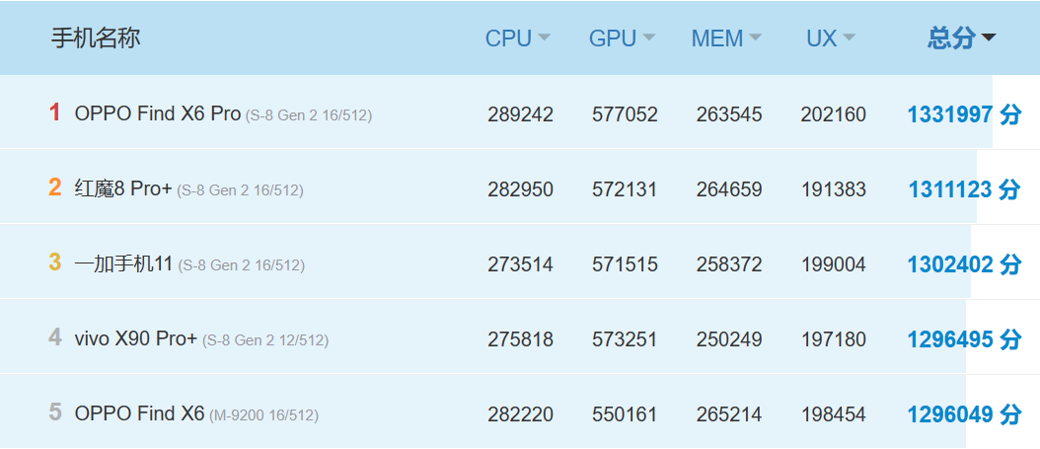Select total score 1296495 分

pyautogui.click(x=964, y=339)
